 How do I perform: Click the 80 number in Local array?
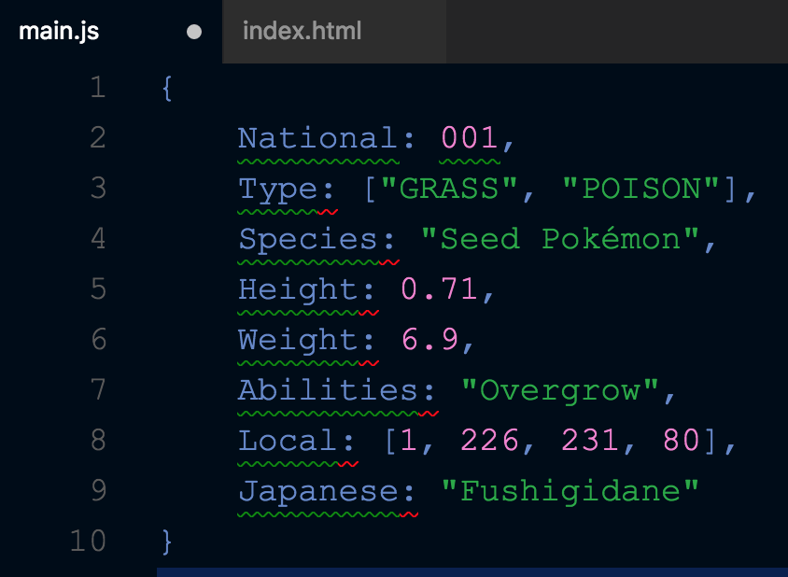pyautogui.click(x=681, y=441)
